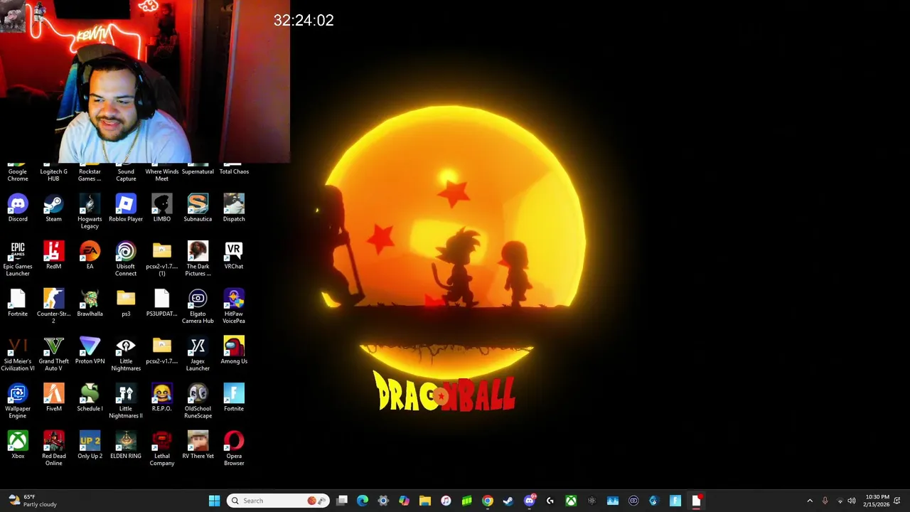
Task: Select the Dispatch desktop icon
Action: tap(234, 208)
